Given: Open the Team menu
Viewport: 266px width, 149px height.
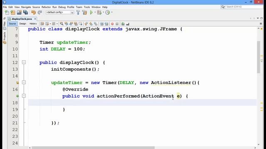Looking at the screenshot, I should tap(79, 7).
